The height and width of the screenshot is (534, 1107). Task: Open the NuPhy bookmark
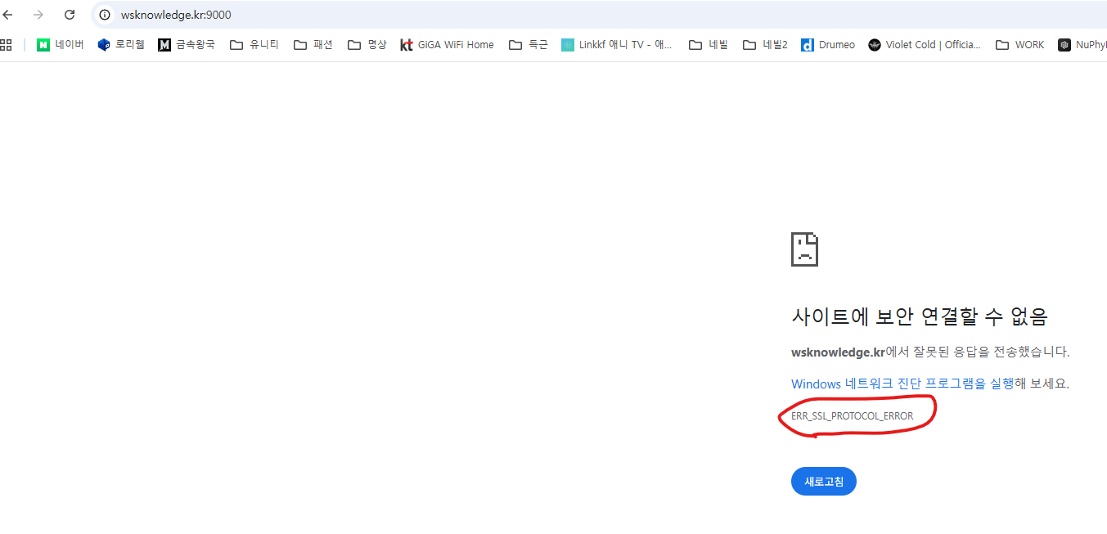click(x=1082, y=45)
